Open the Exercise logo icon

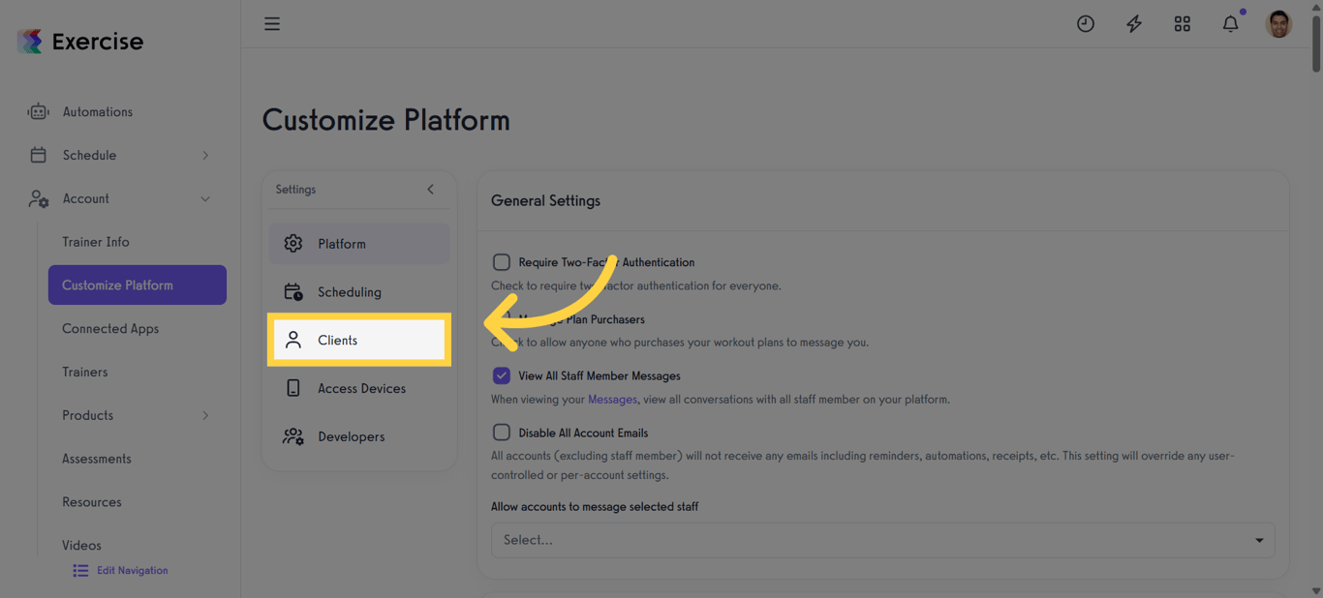pyautogui.click(x=29, y=41)
